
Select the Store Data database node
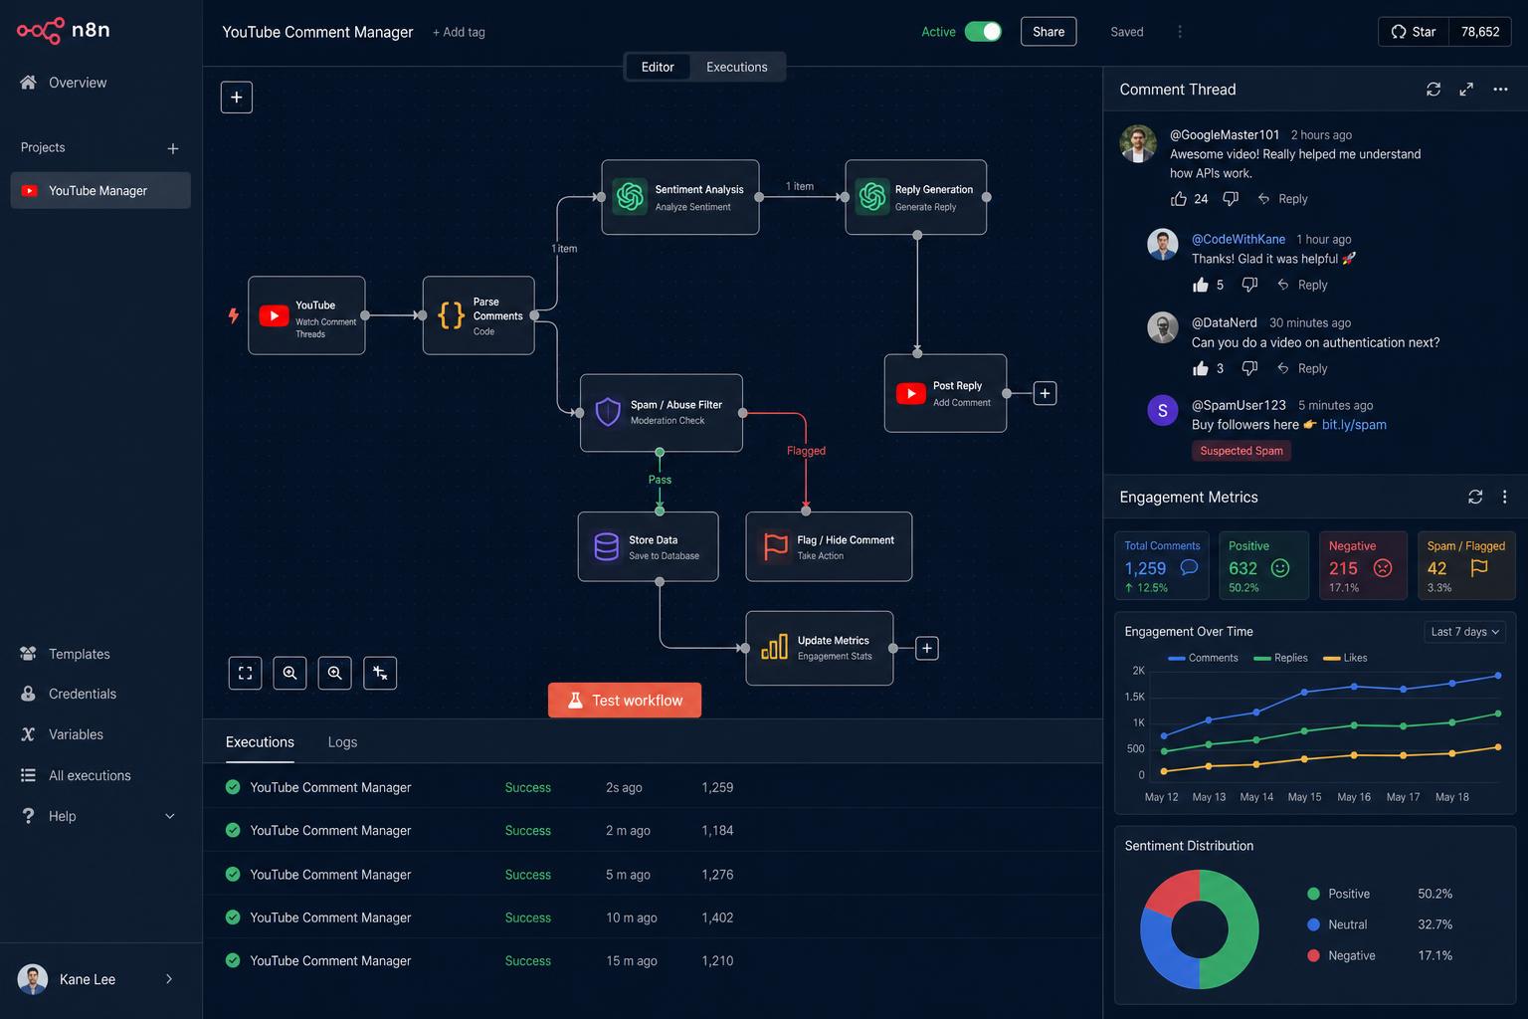(x=649, y=546)
